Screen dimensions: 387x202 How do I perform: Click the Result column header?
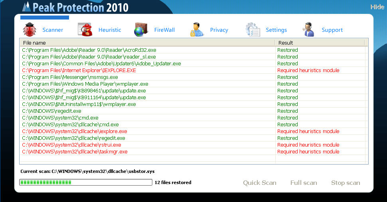[320, 43]
